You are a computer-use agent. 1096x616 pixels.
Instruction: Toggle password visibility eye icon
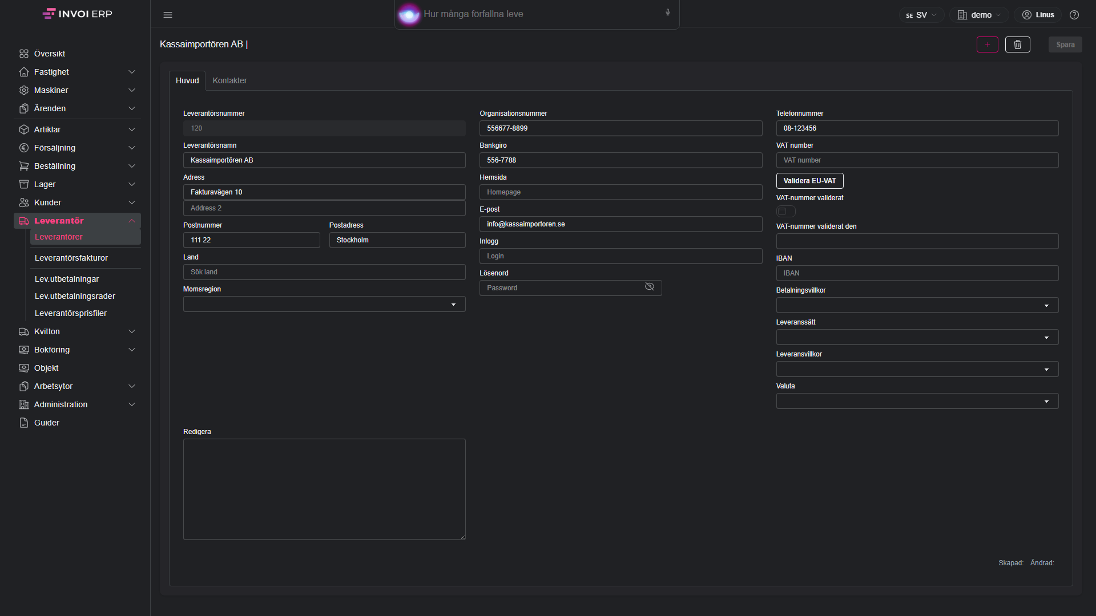pyautogui.click(x=650, y=287)
